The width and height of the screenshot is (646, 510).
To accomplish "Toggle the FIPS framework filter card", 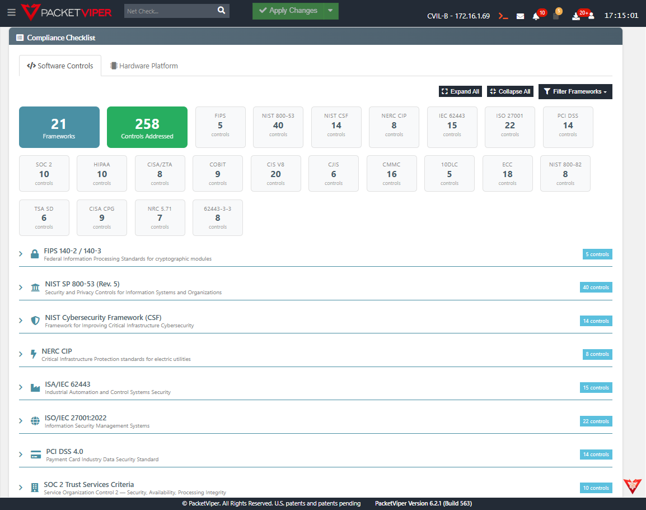I will tap(220, 127).
